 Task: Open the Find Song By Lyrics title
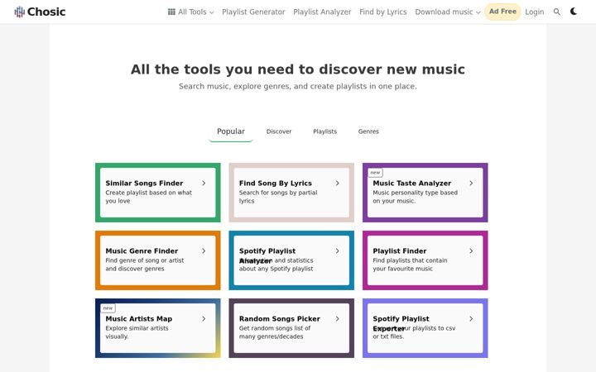[x=275, y=183]
